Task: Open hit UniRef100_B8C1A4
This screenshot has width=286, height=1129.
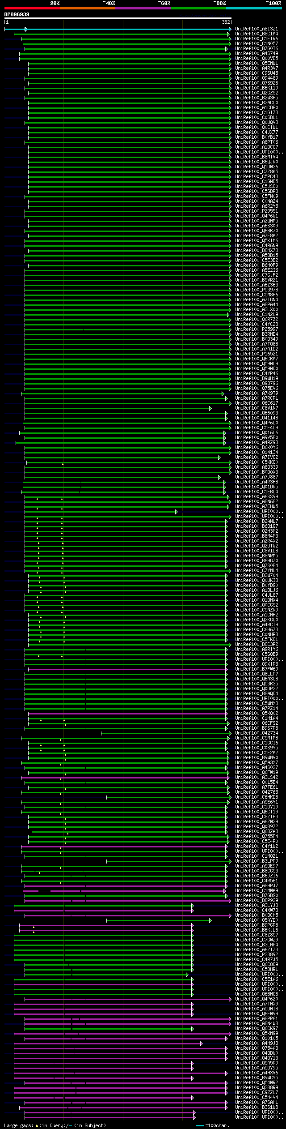Action: [257, 34]
